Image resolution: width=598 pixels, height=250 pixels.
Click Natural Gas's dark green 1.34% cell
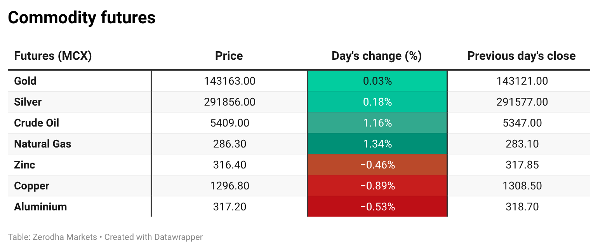377,144
